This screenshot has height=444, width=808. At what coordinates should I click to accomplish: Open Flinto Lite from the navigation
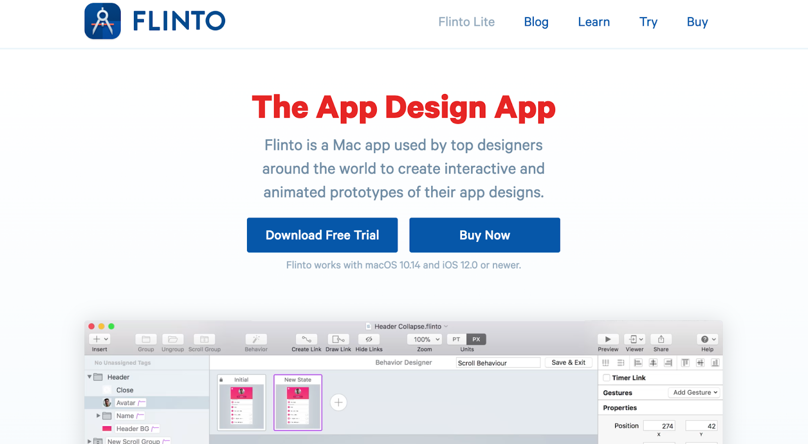pos(466,22)
